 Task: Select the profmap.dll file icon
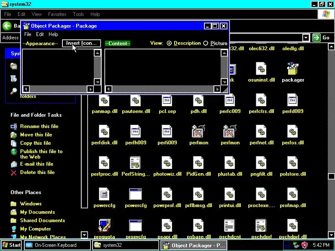293,194
